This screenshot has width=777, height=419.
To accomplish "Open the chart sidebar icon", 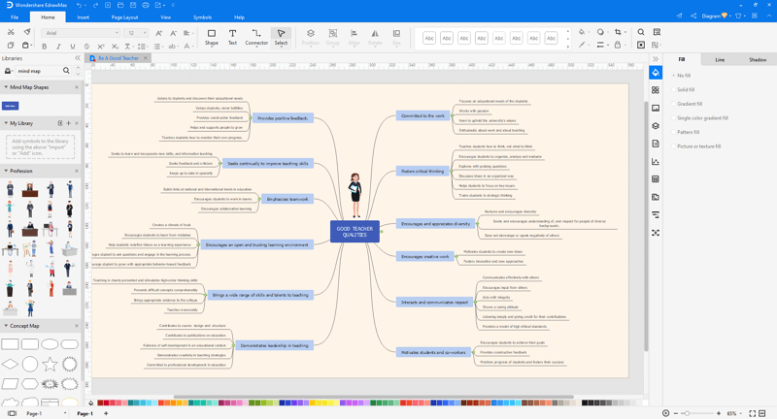I will pyautogui.click(x=656, y=161).
